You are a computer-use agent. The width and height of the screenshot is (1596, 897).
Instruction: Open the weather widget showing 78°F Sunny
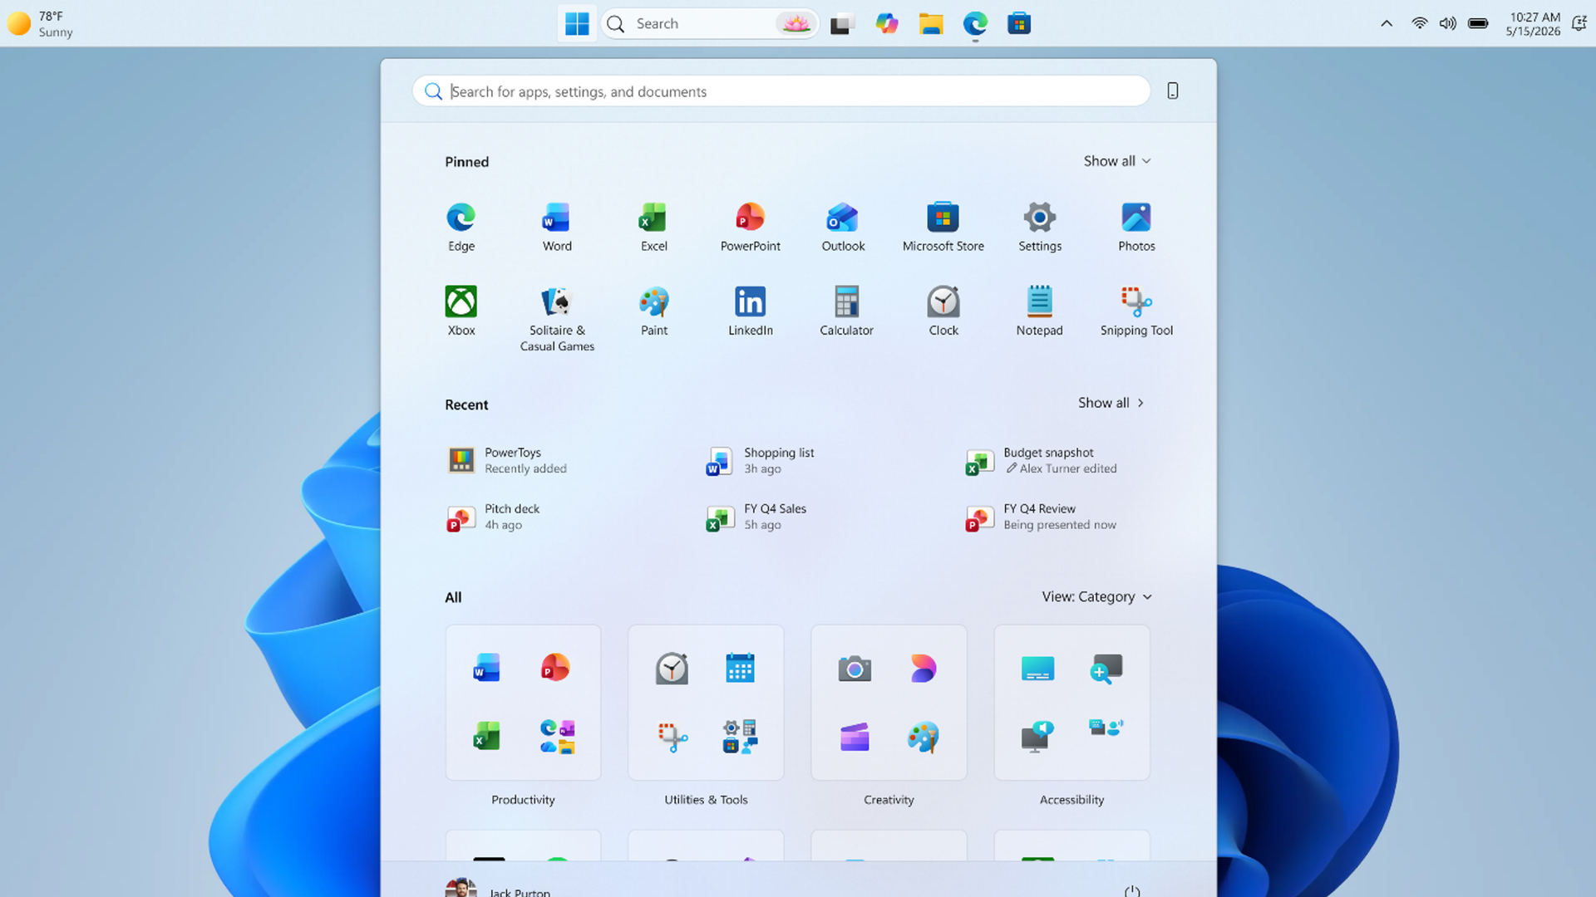pyautogui.click(x=41, y=23)
